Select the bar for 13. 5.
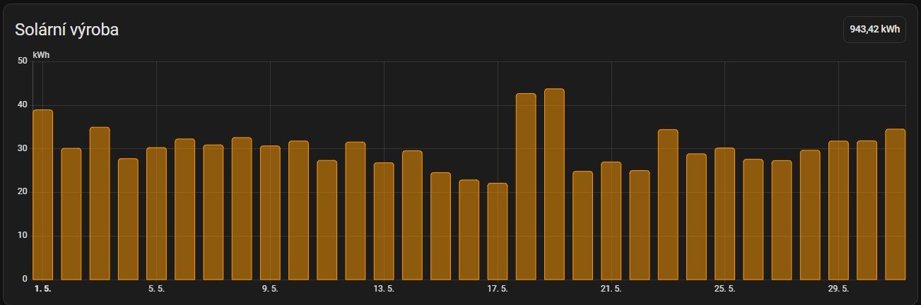Screen dimensions: 921x305 384,221
